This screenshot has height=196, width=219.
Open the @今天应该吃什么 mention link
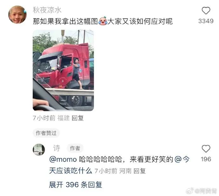click(119, 165)
